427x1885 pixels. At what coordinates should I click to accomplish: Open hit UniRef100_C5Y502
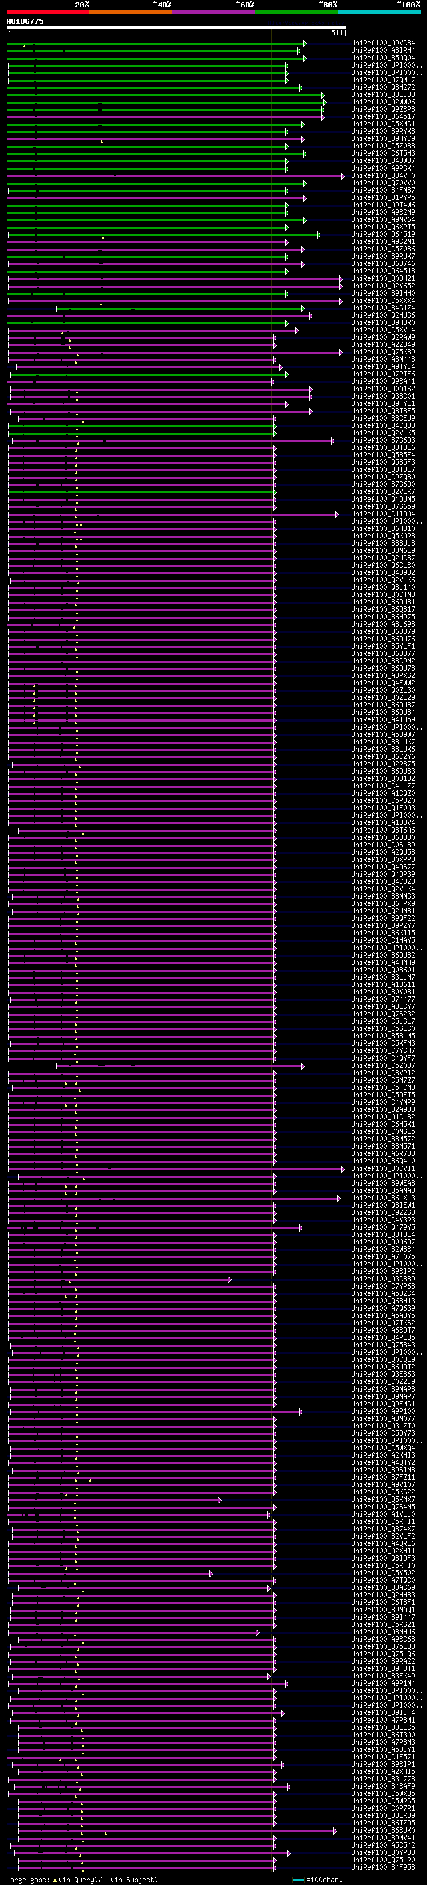click(x=383, y=1573)
